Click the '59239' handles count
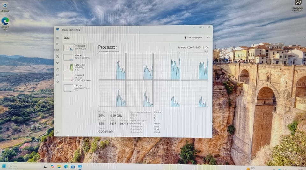 124,124
